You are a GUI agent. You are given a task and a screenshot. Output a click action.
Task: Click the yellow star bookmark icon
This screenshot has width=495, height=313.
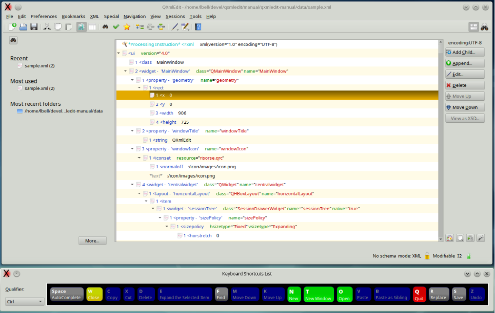127,27
